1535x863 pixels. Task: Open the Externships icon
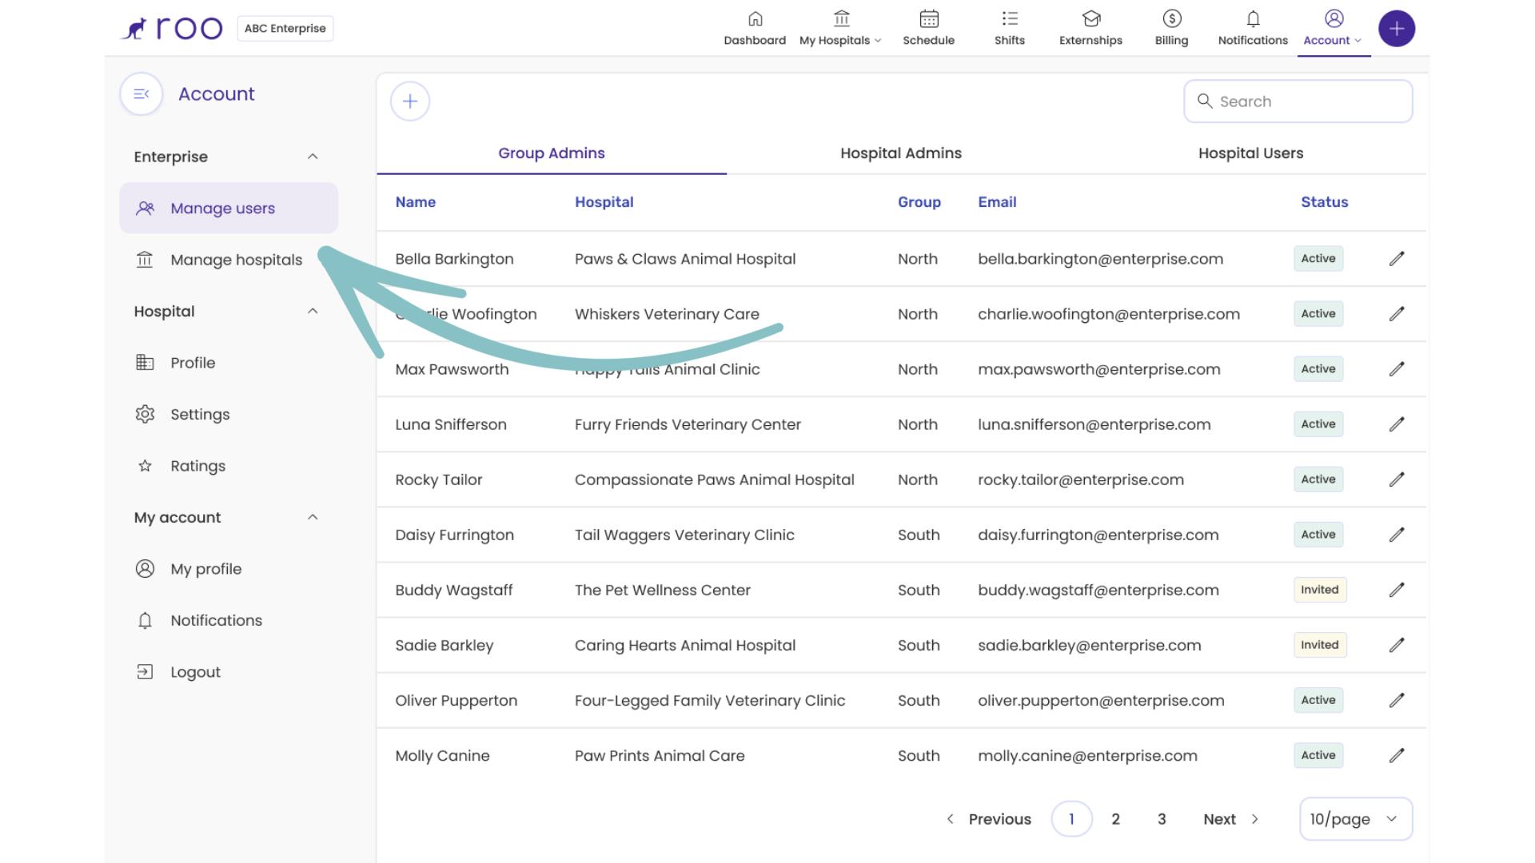tap(1090, 18)
